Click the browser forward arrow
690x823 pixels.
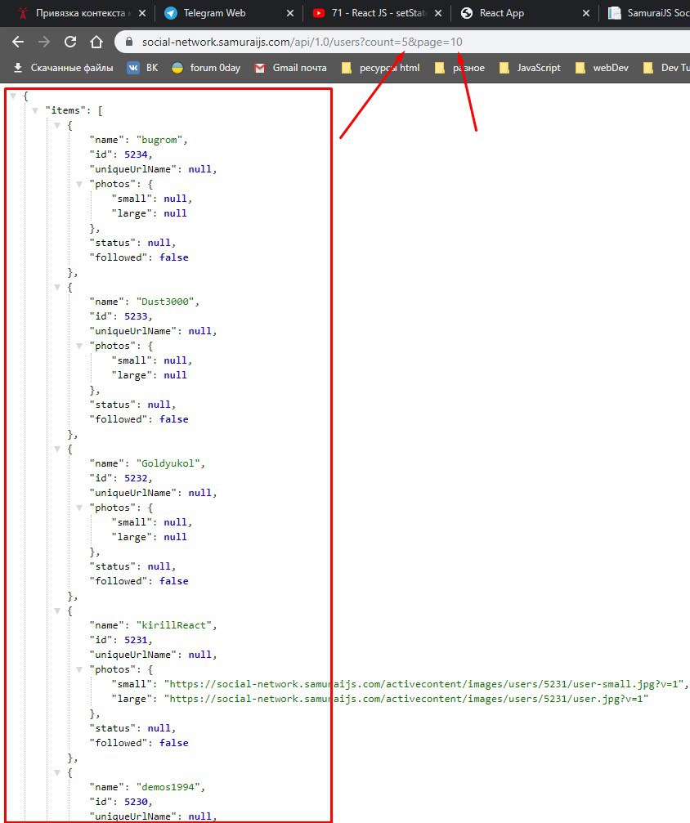[44, 42]
